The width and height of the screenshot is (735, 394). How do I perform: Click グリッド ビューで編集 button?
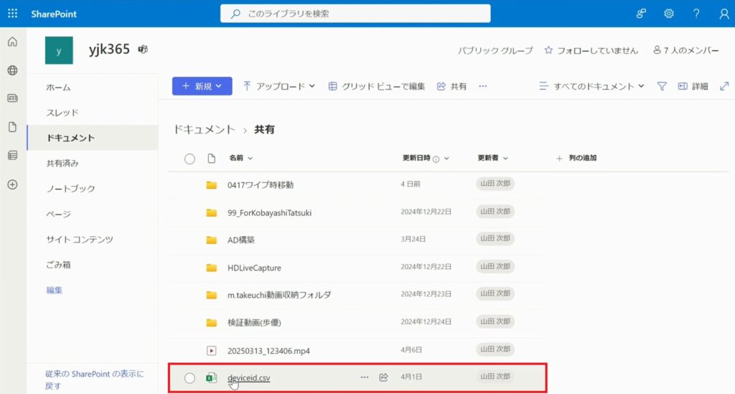pyautogui.click(x=377, y=86)
